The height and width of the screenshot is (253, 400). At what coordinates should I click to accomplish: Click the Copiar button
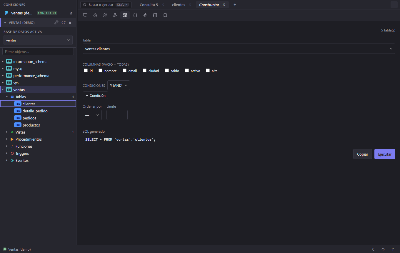click(x=363, y=154)
